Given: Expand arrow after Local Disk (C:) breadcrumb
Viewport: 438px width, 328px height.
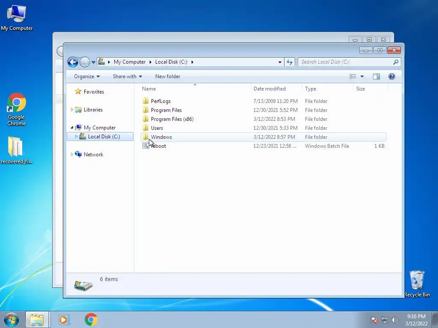Looking at the screenshot, I should (192, 62).
